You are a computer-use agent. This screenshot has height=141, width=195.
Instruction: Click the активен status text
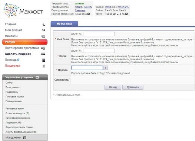[80, 4]
